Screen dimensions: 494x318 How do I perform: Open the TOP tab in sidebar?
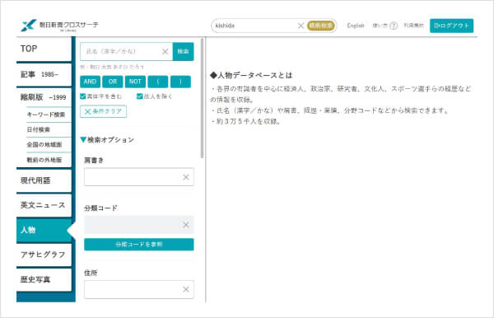click(44, 49)
